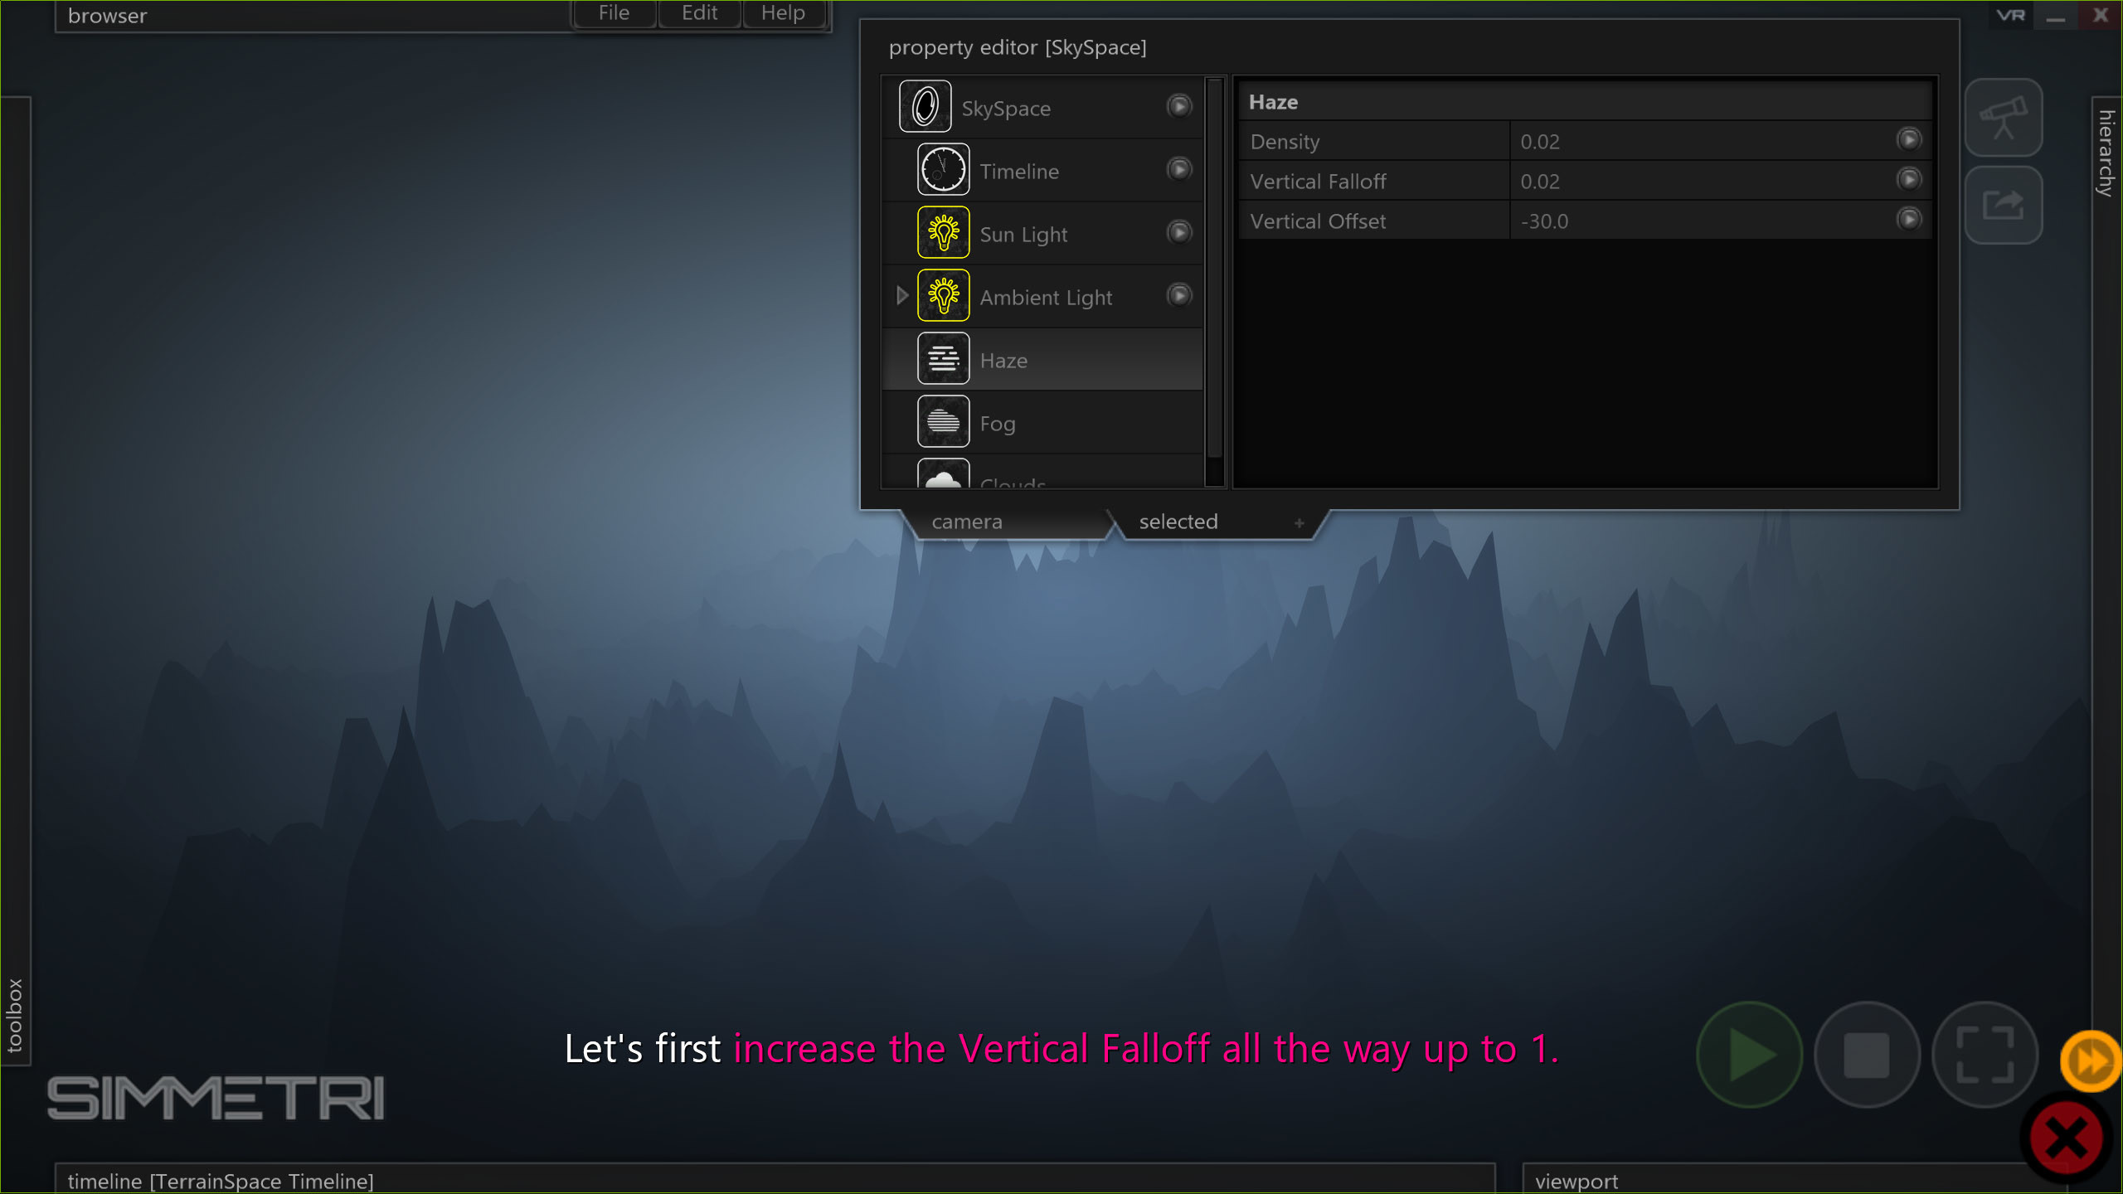This screenshot has height=1194, width=2123.
Task: Select the SkySpace node icon
Action: click(x=925, y=106)
